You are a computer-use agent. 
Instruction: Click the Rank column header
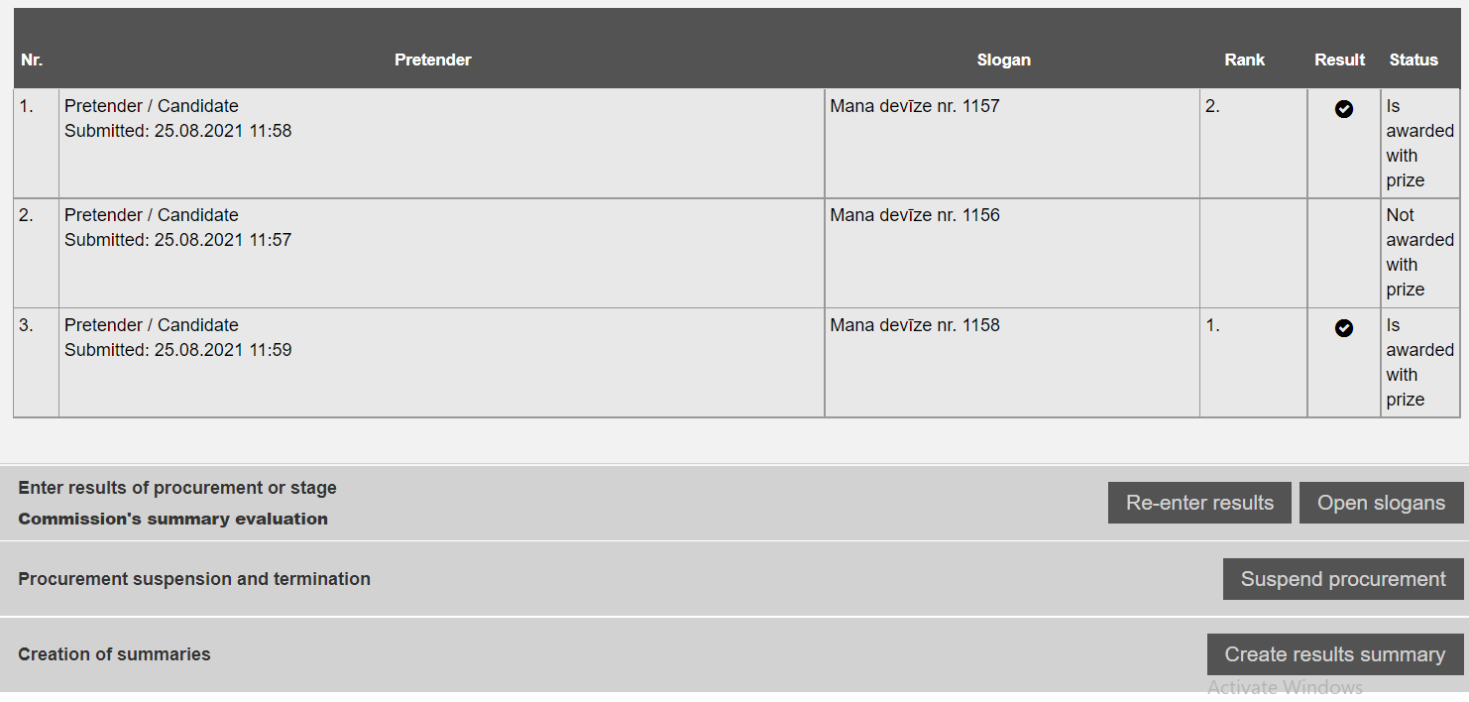1244,60
